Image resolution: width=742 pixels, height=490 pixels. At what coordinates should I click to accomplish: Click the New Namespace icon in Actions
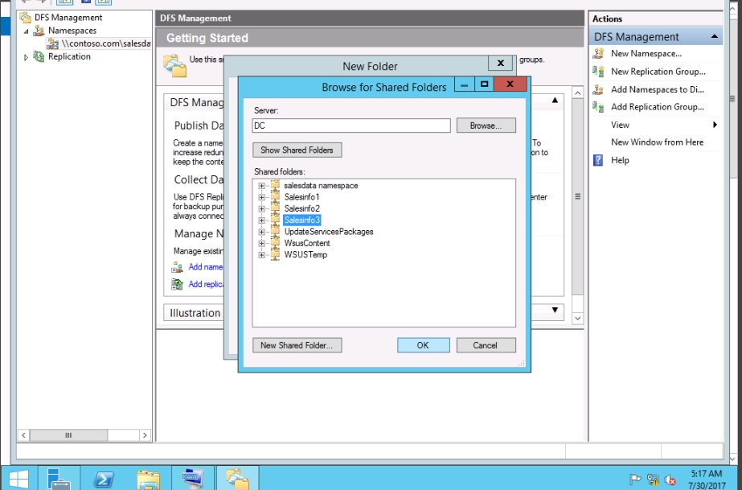pos(598,54)
